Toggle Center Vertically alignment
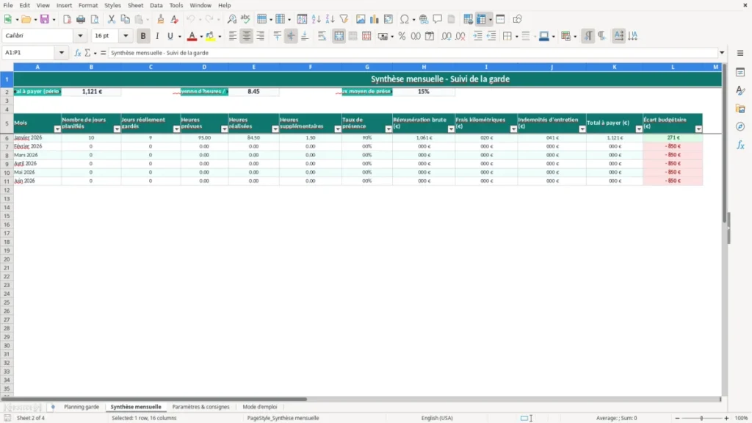The width and height of the screenshot is (752, 423). (291, 36)
